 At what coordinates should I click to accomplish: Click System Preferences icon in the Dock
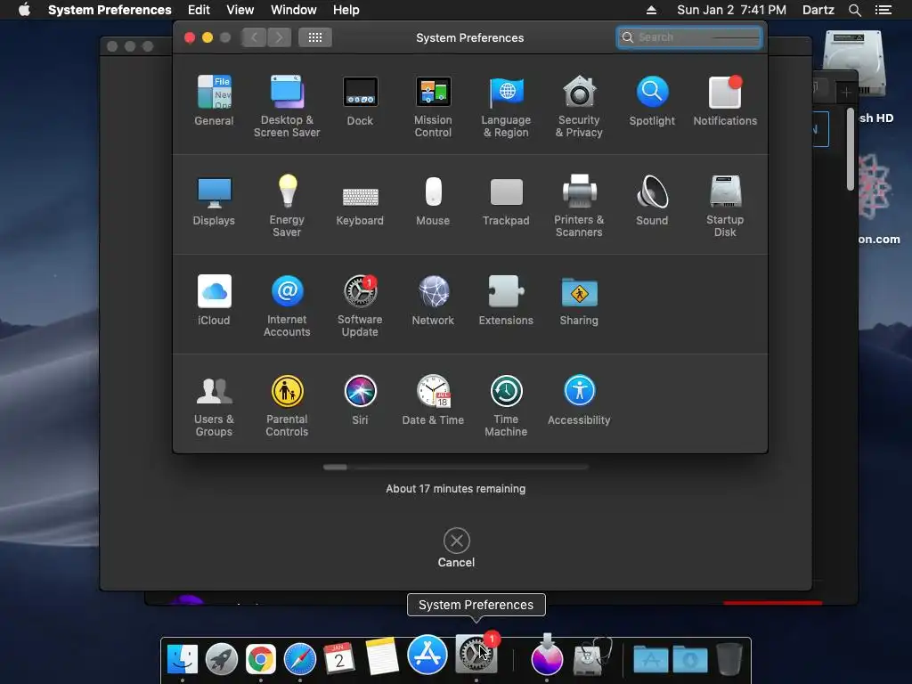(x=477, y=653)
